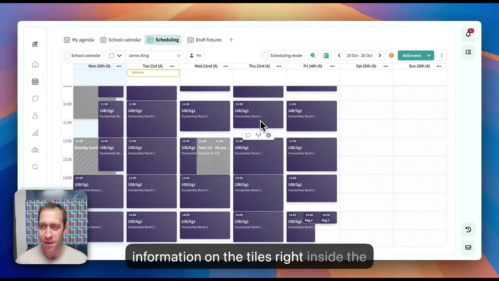Click the presenter webcam thumbnail
The width and height of the screenshot is (499, 281).
click(51, 227)
